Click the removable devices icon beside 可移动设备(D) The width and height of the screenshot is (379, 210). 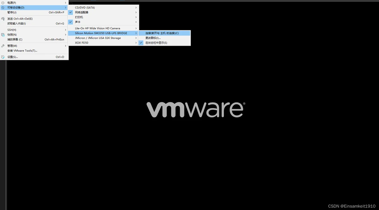(x=3, y=8)
